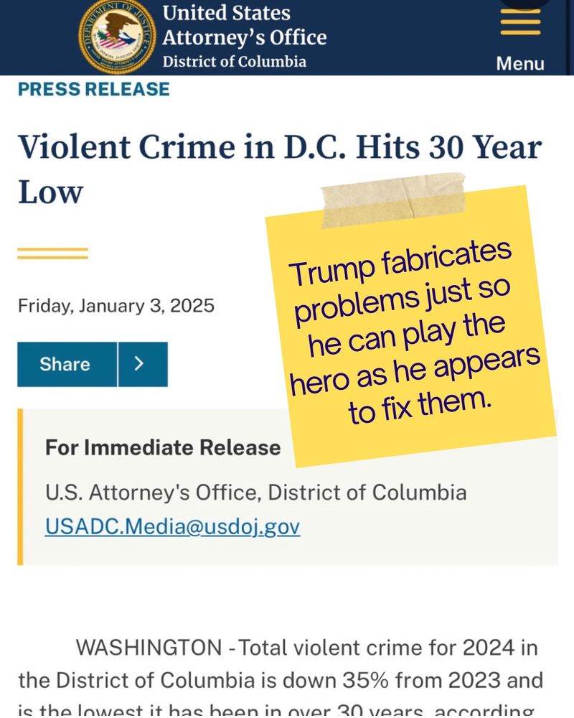574x718 pixels.
Task: Tap the Menu label in header
Action: pyautogui.click(x=520, y=64)
